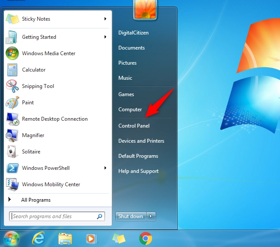
Task: Click the Windows PowerShell icon
Action: click(13, 168)
